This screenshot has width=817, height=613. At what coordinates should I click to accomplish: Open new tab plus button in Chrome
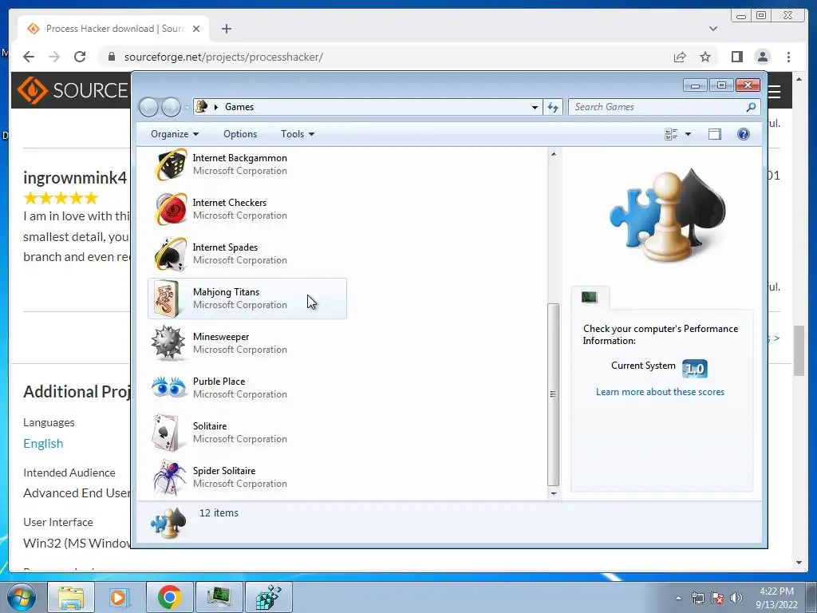click(227, 29)
